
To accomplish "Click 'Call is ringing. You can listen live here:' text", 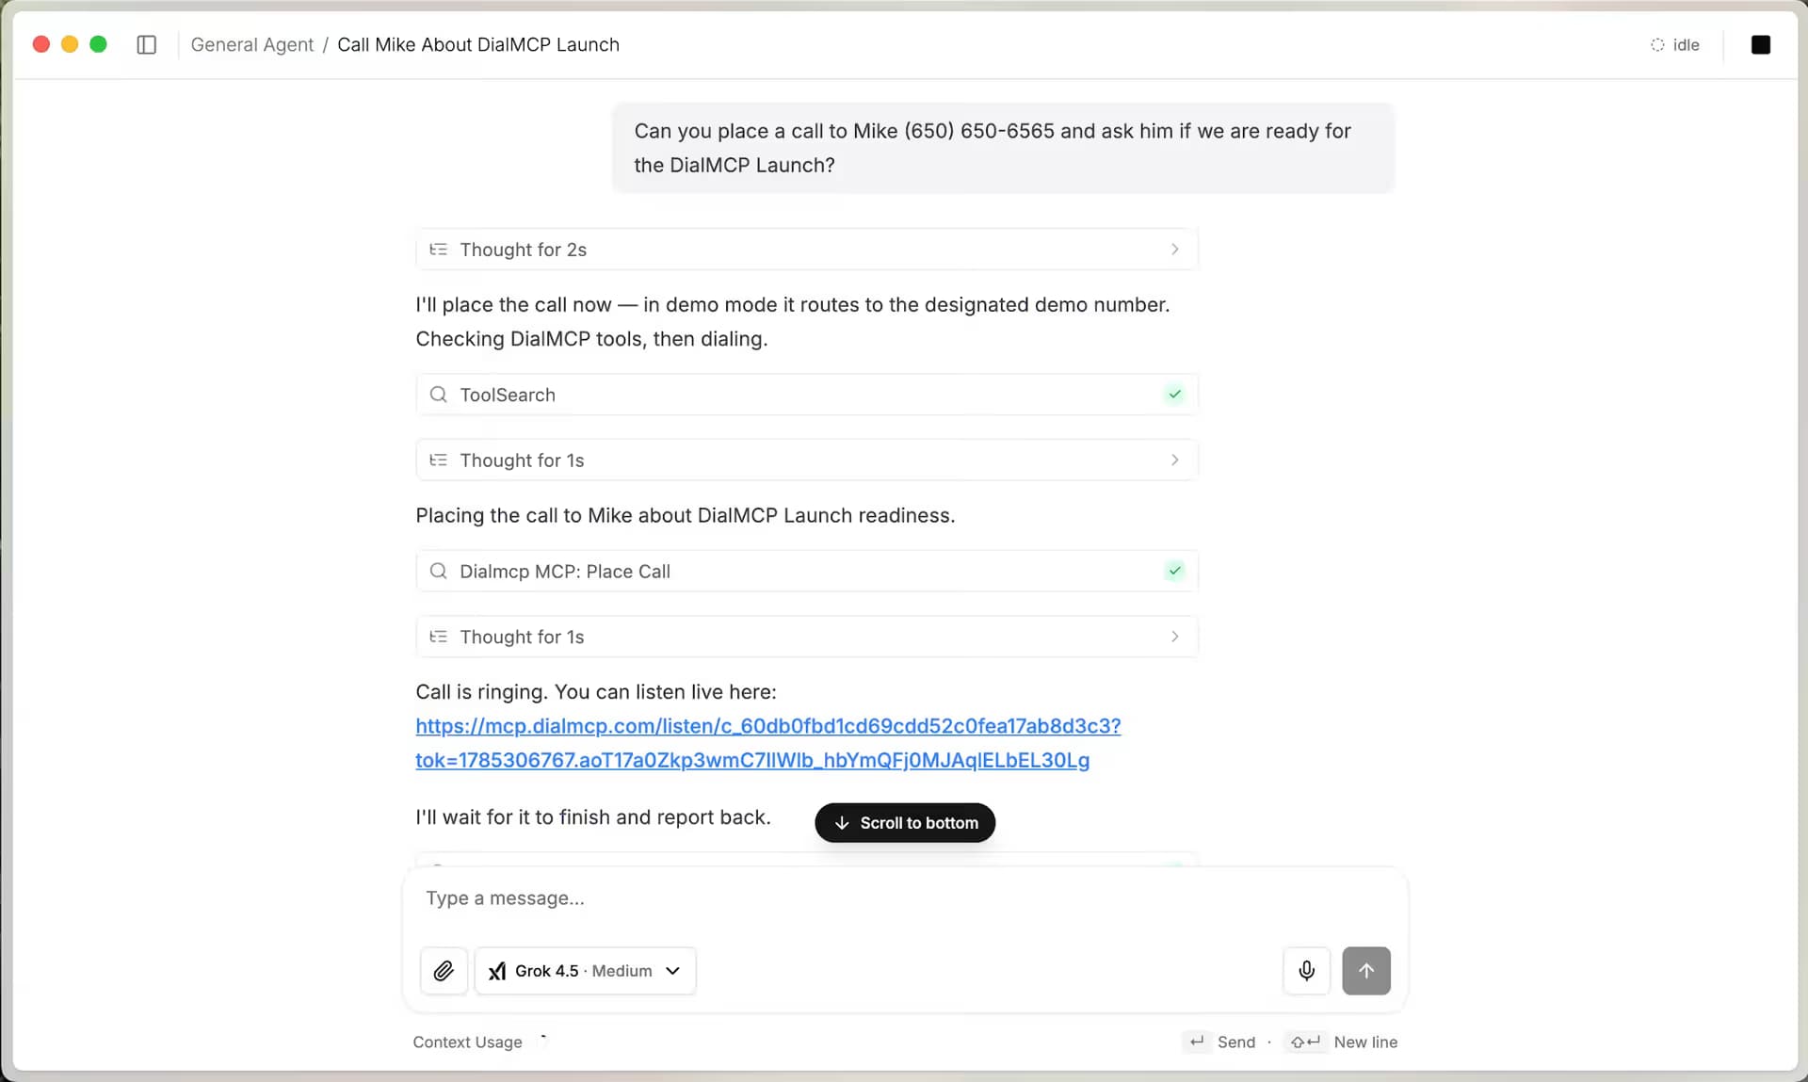I will coord(596,691).
